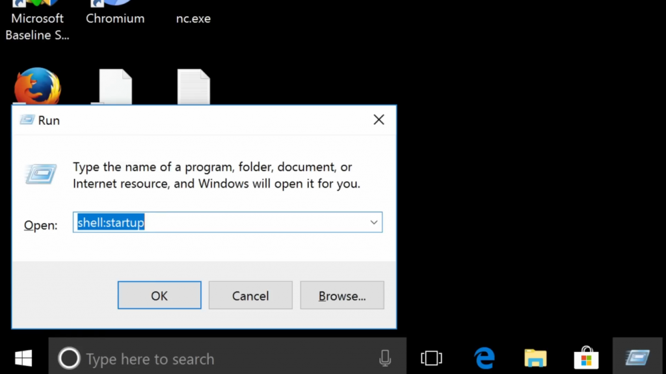Cancel the Run dialog

click(x=250, y=295)
